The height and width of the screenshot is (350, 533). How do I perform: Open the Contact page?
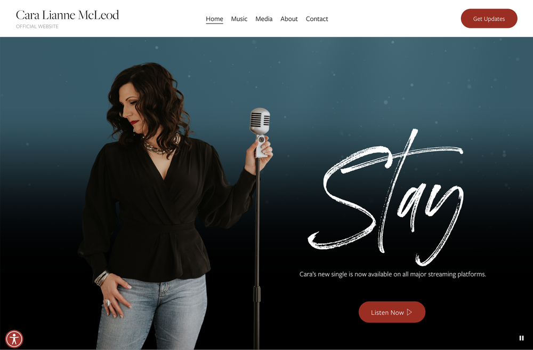click(317, 19)
